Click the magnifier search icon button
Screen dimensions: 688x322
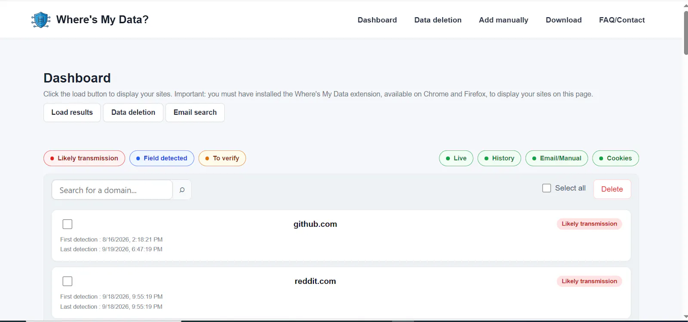182,190
